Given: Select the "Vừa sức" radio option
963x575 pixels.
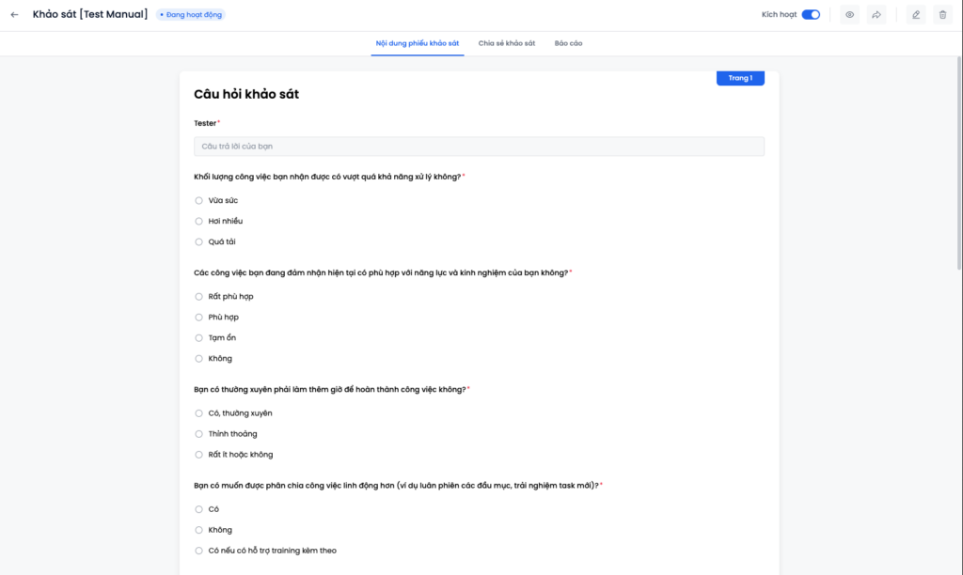Looking at the screenshot, I should (198, 200).
